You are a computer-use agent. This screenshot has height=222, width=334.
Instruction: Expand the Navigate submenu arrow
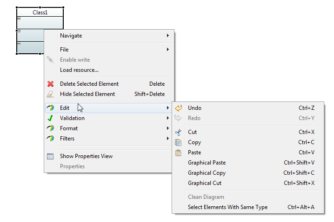click(168, 35)
